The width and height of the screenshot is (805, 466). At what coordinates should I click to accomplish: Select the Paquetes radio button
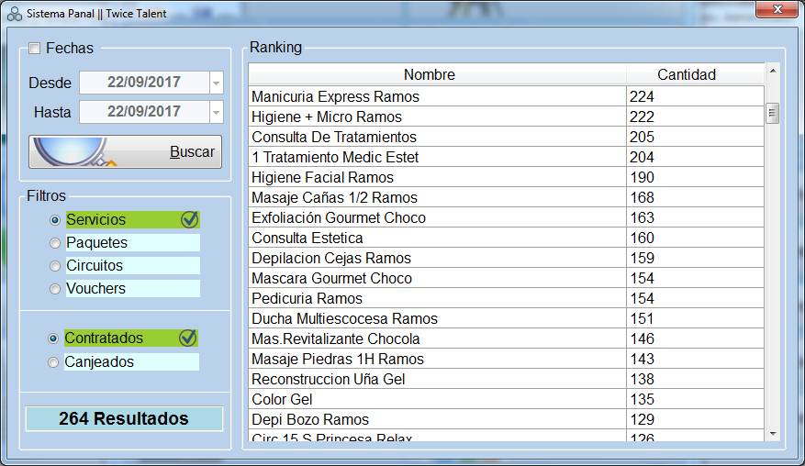55,243
